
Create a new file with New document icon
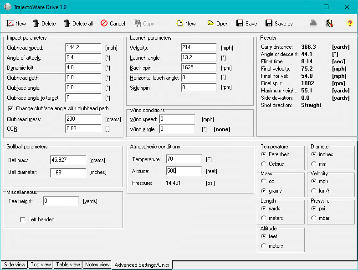[180, 24]
